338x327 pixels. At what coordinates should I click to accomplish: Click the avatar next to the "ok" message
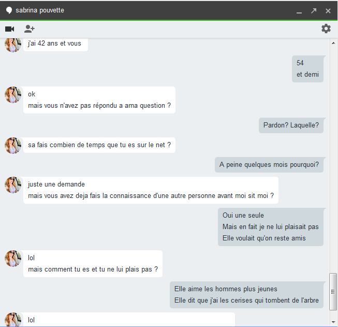click(13, 95)
